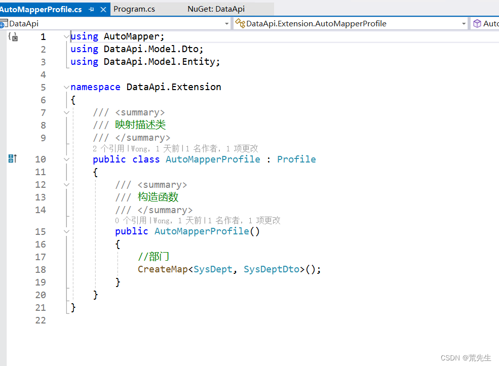Click the inheritance margin icon on line 10
This screenshot has height=366, width=499.
[x=12, y=158]
